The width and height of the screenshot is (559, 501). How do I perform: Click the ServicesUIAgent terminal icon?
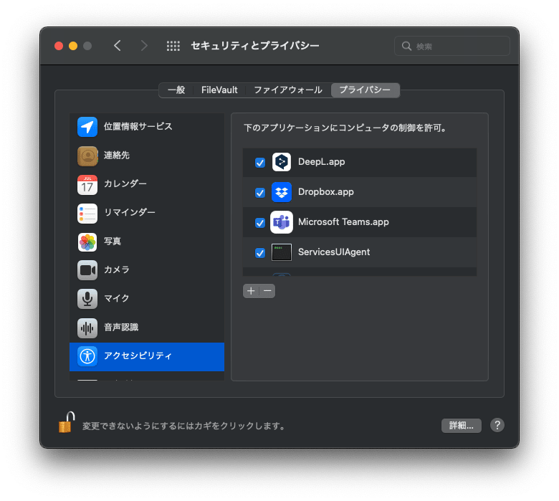point(282,252)
